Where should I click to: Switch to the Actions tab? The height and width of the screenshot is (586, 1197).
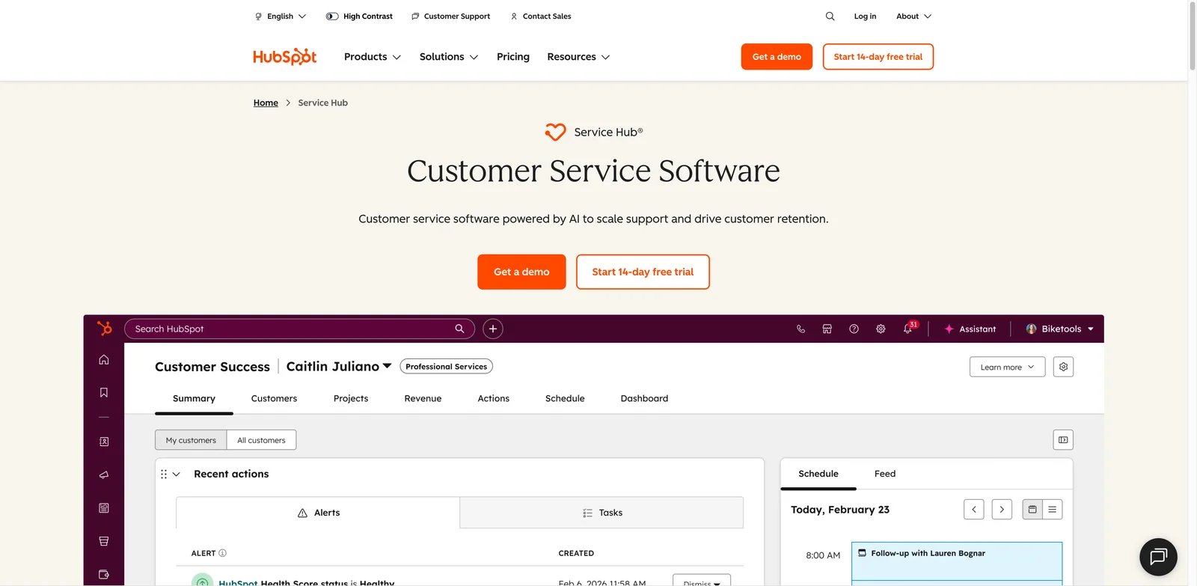(494, 398)
